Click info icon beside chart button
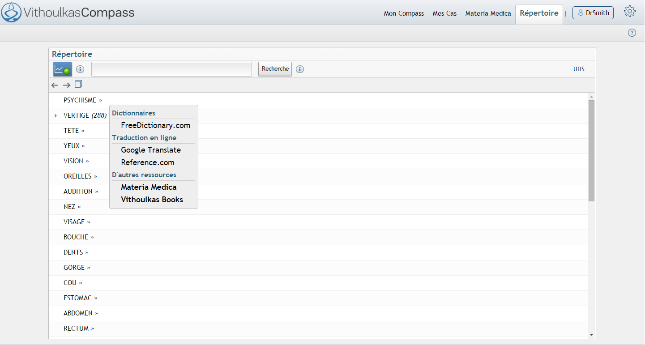This screenshot has width=645, height=345. tap(80, 69)
